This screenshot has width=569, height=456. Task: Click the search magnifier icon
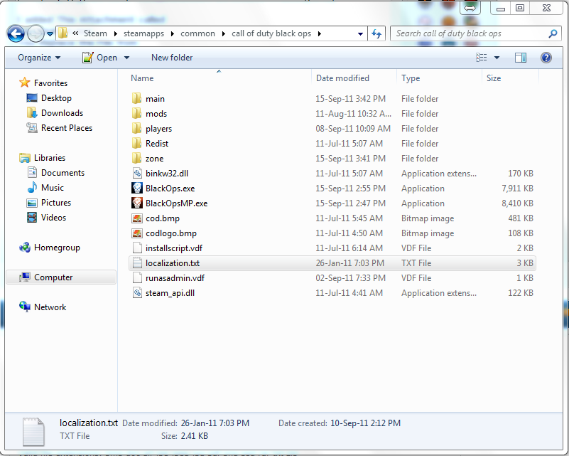553,34
